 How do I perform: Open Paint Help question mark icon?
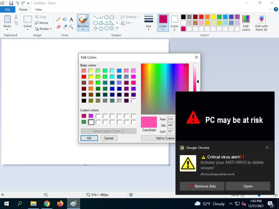(x=276, y=9)
